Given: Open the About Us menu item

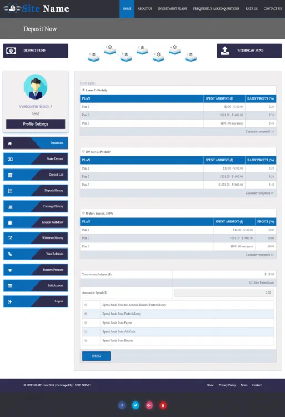Looking at the screenshot, I should (145, 9).
